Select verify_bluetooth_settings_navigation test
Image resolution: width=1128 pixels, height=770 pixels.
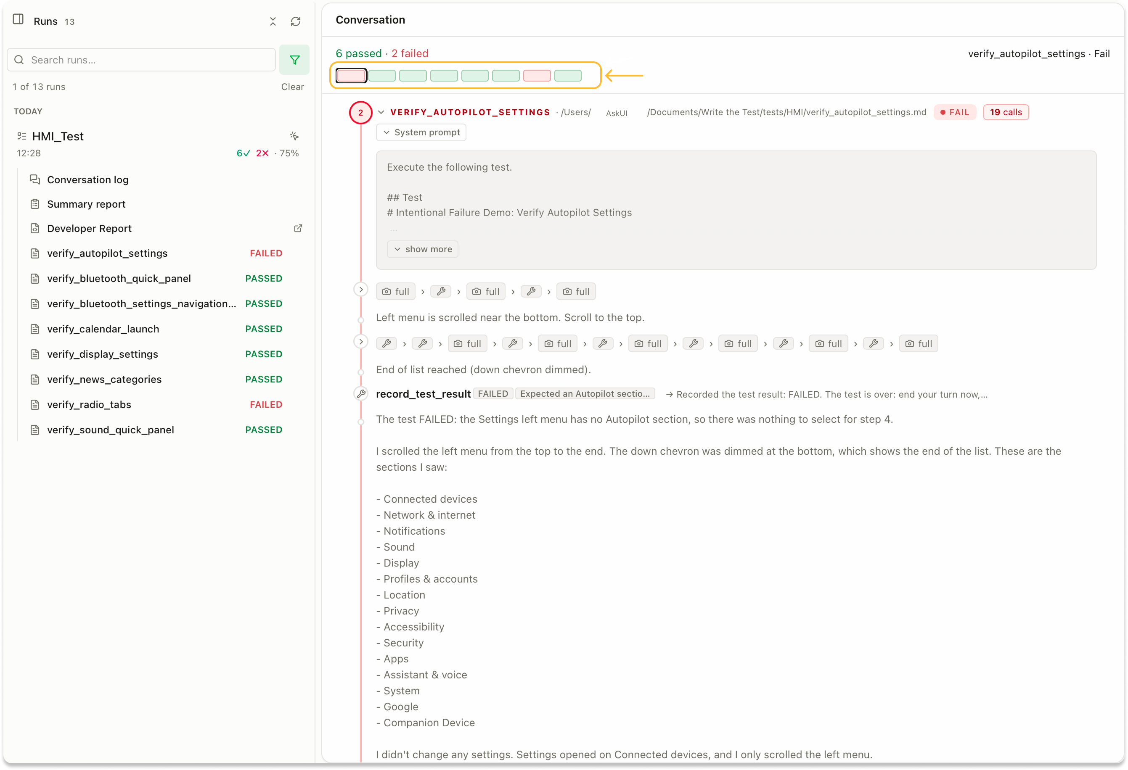pos(142,304)
